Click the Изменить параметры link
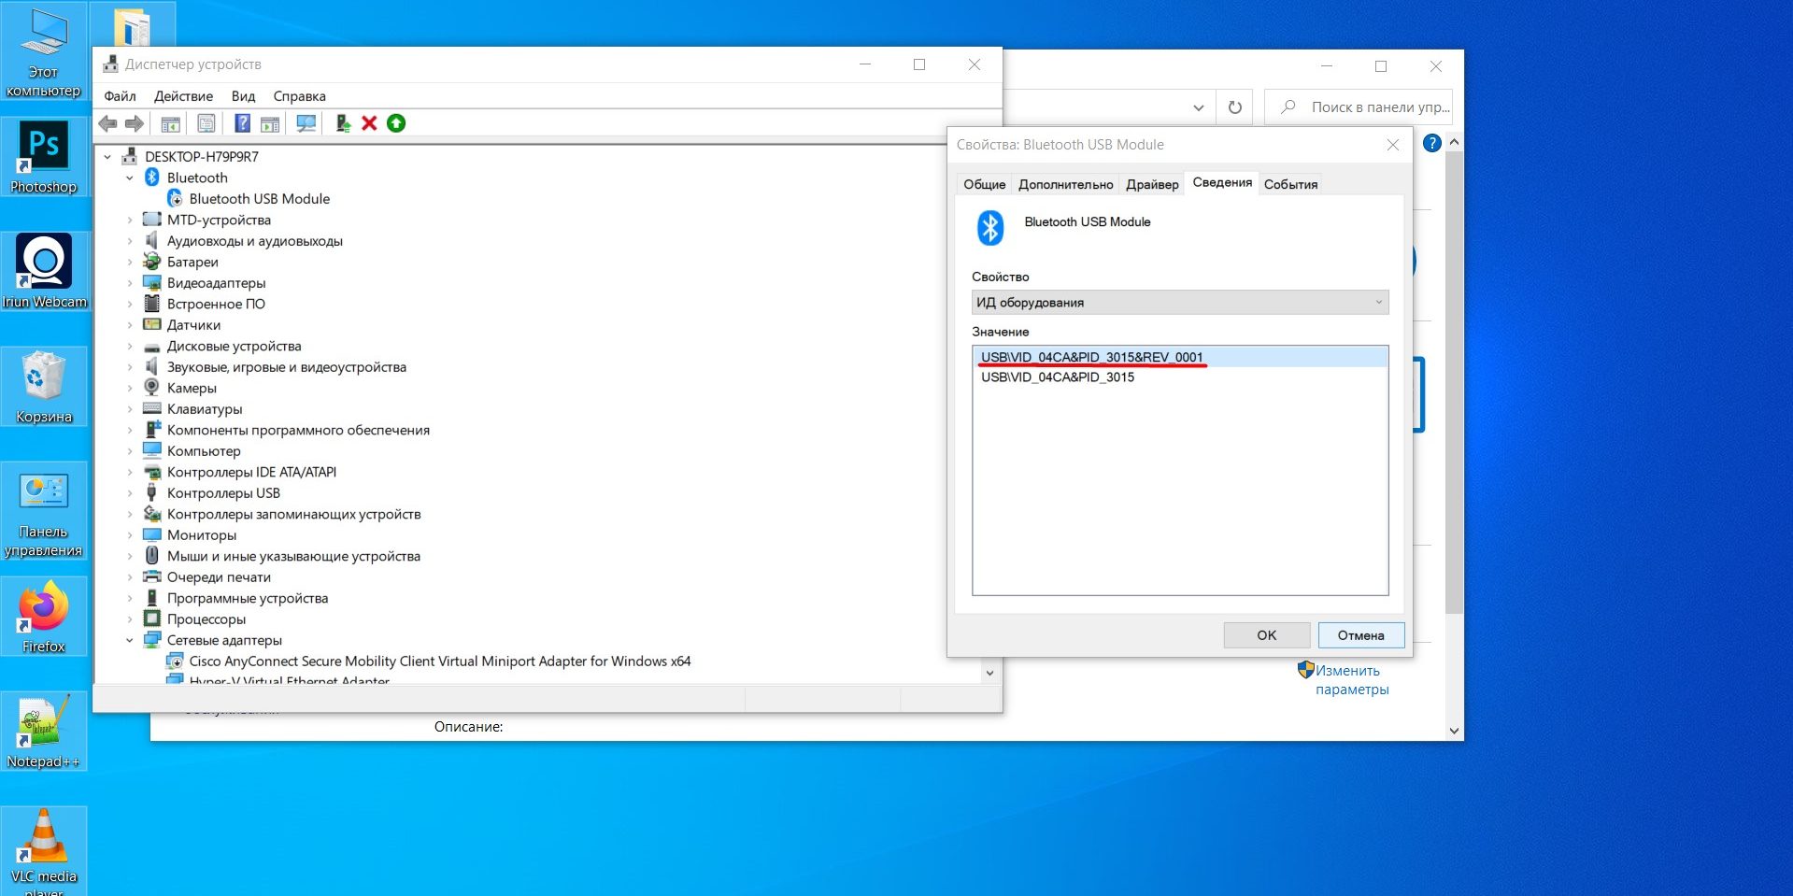 (x=1346, y=679)
